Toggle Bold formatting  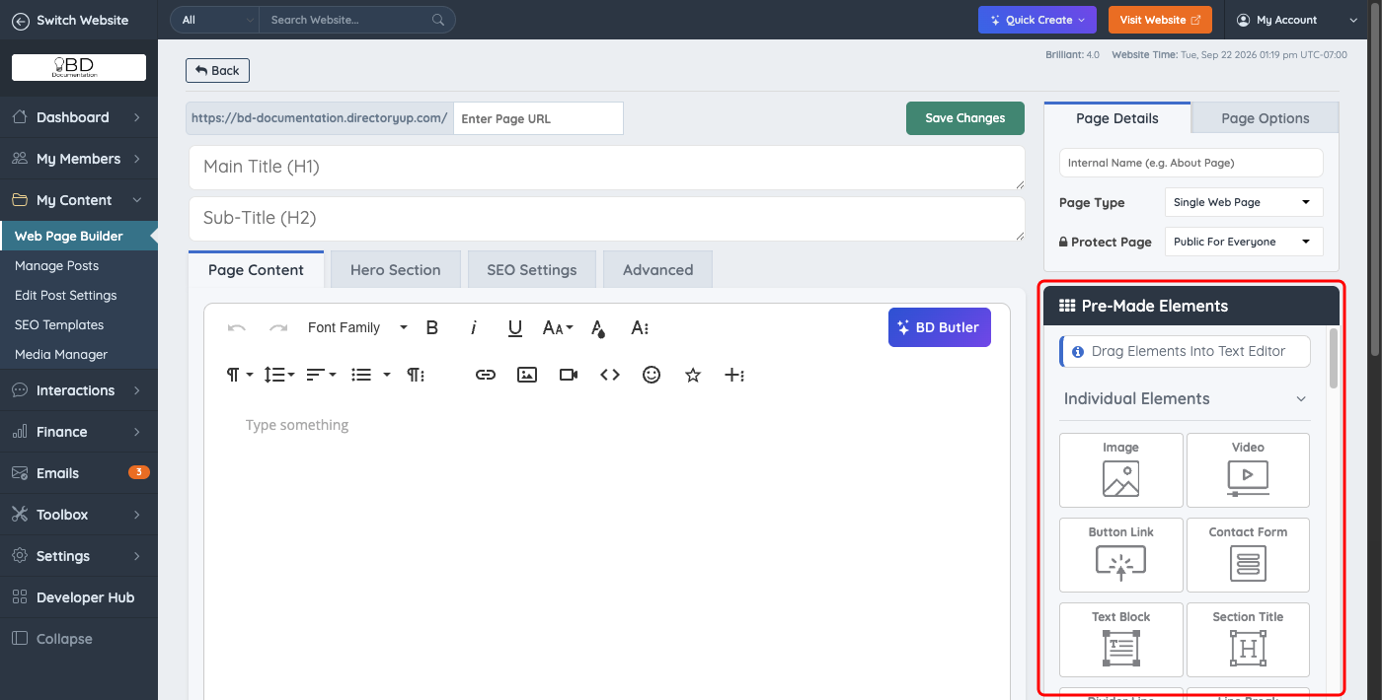pos(431,328)
